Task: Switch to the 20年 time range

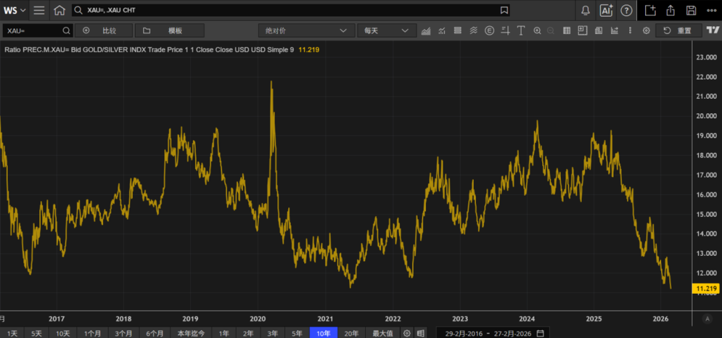Action: [x=351, y=333]
